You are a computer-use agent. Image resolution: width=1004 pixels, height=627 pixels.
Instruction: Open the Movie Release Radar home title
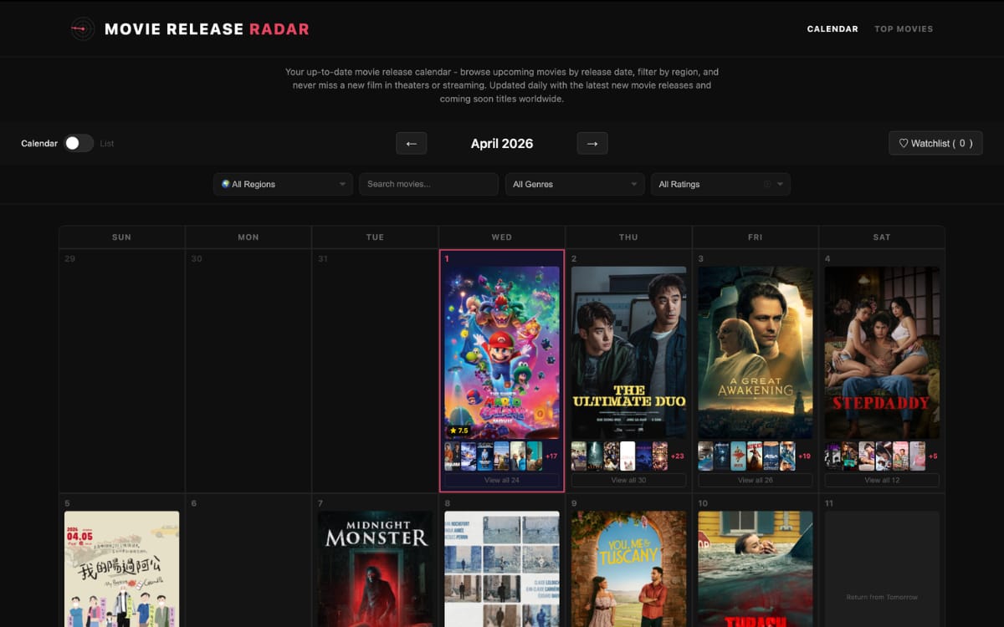pyautogui.click(x=207, y=29)
